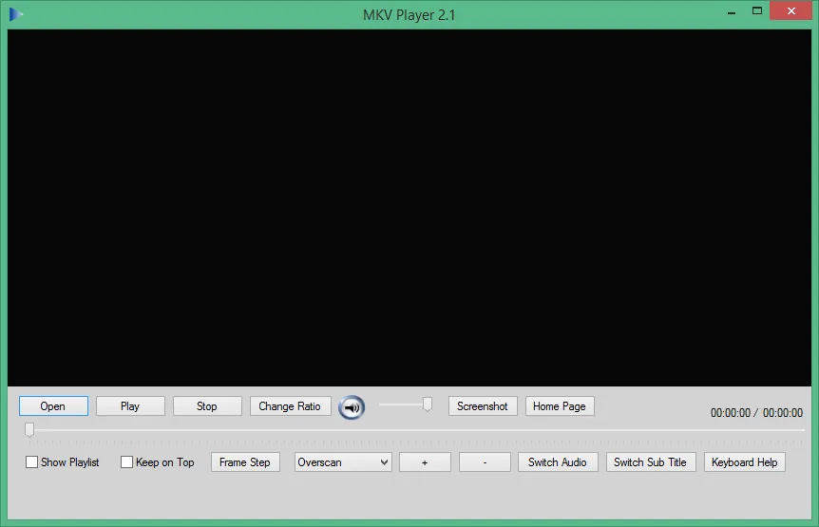Mute audio with the speaker icon
Screen dimensions: 819x527
tap(352, 407)
